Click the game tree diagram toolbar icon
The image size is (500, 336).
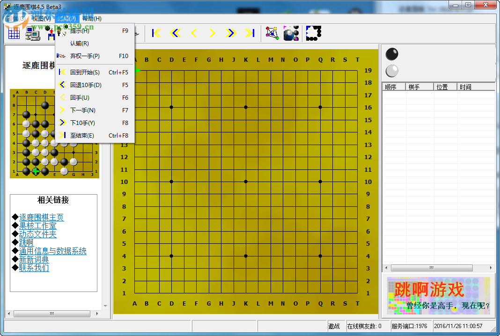tap(272, 33)
